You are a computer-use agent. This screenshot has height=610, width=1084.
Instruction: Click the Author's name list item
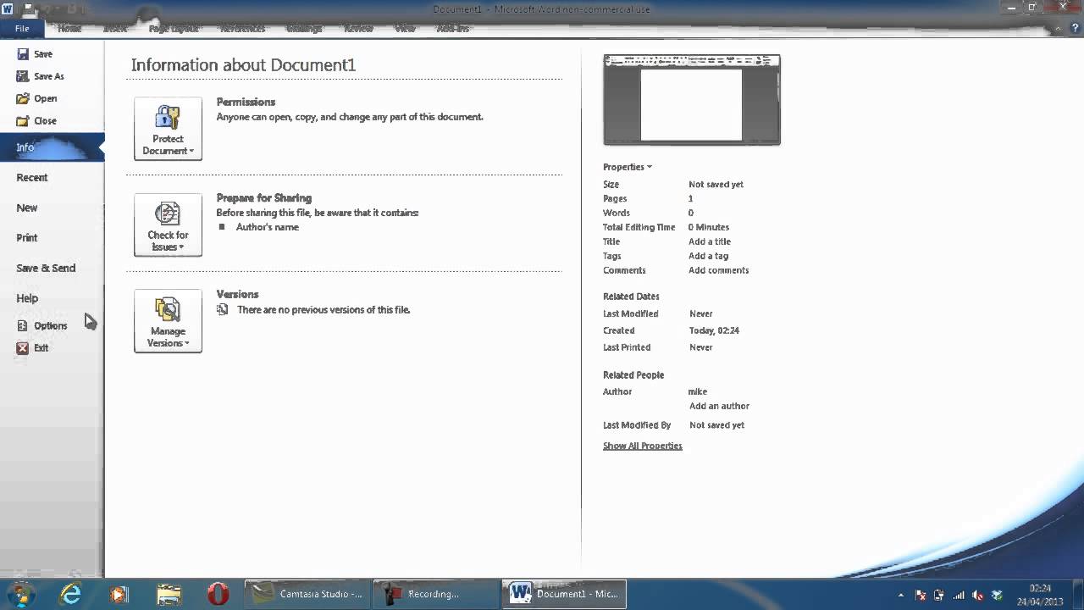(x=267, y=227)
